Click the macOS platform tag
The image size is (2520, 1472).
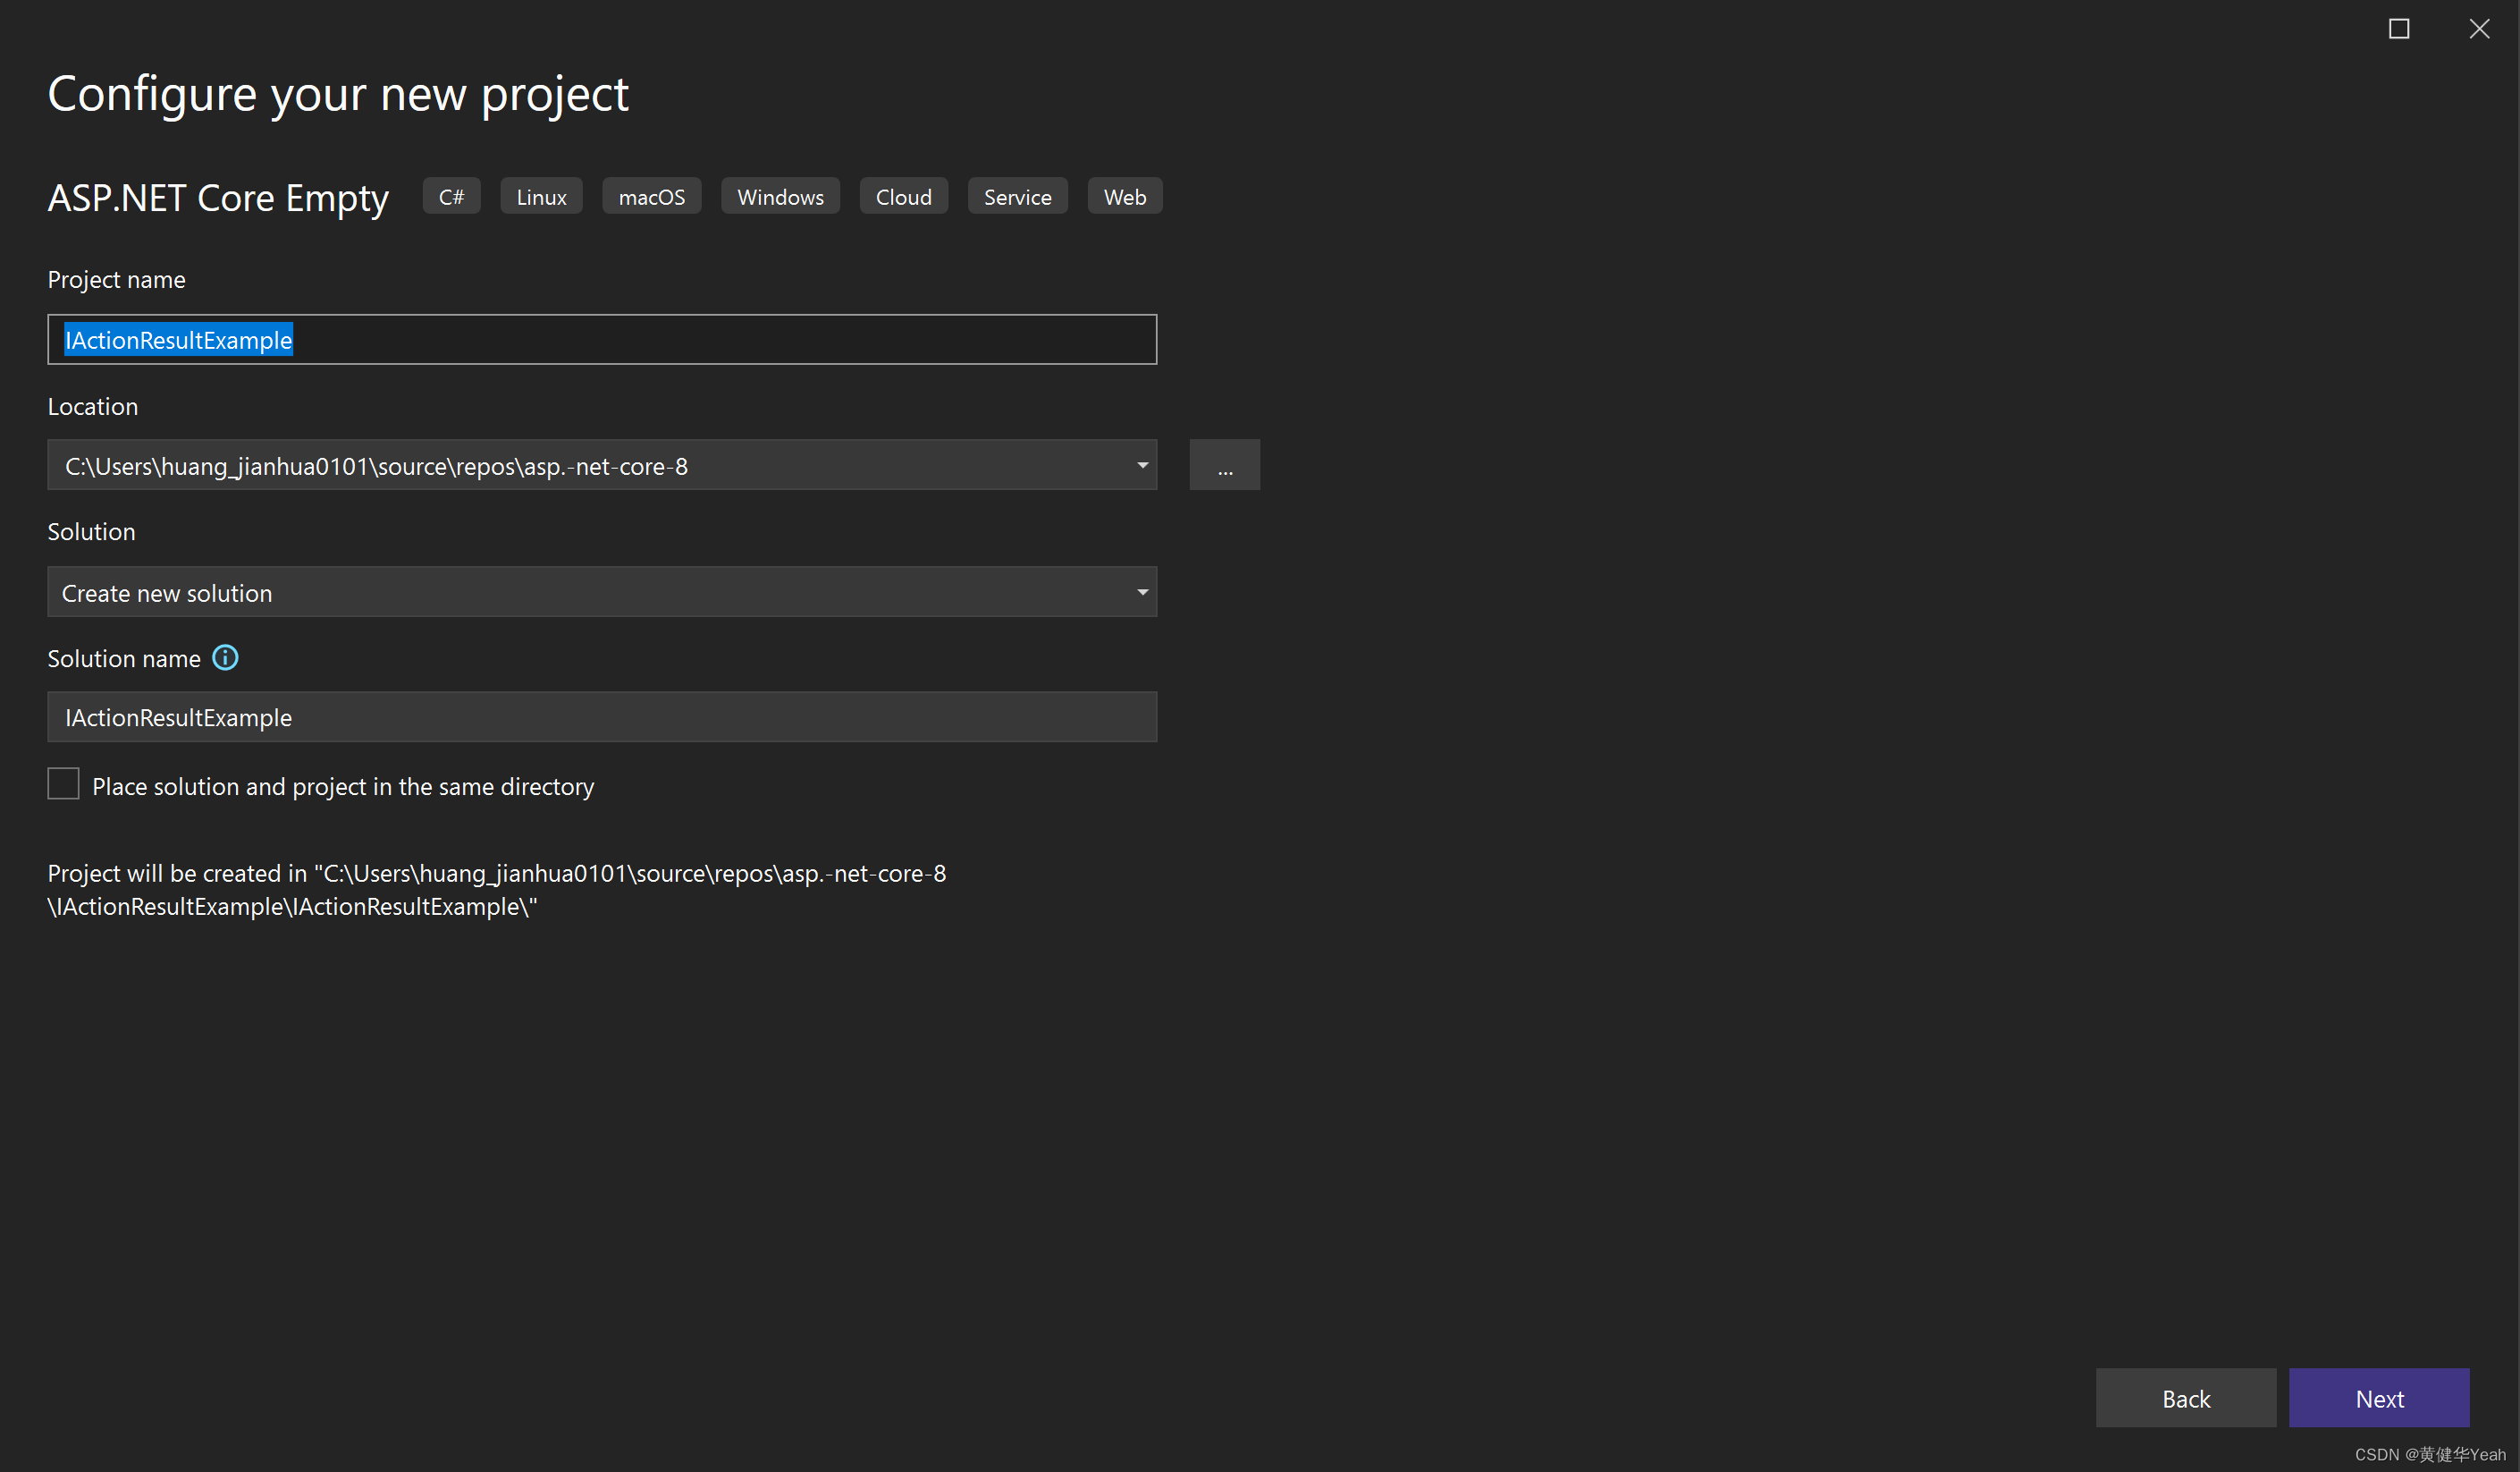(651, 197)
